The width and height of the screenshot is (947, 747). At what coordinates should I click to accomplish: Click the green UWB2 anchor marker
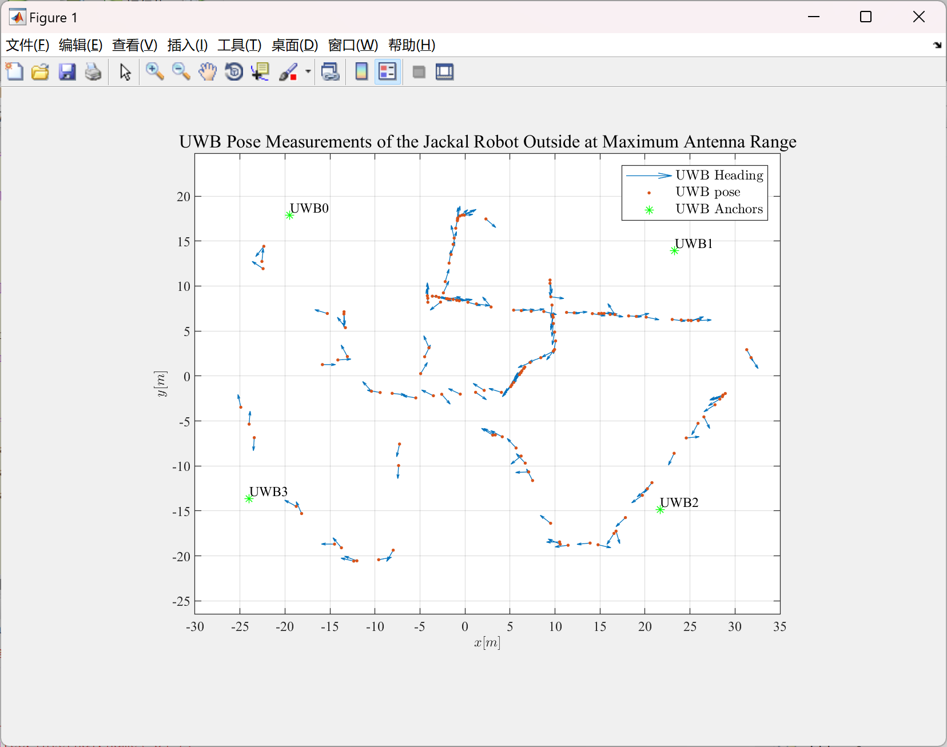[660, 510]
